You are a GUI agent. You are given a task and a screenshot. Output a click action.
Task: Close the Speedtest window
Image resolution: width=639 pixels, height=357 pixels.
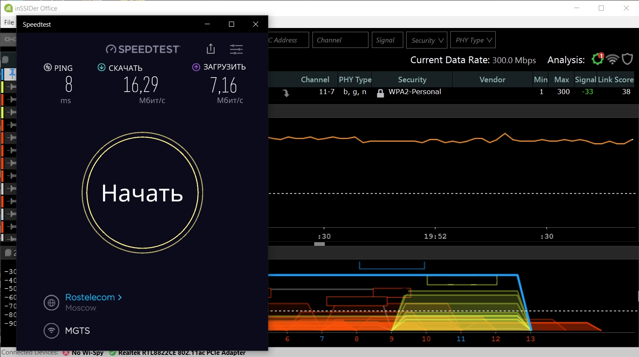pyautogui.click(x=256, y=24)
